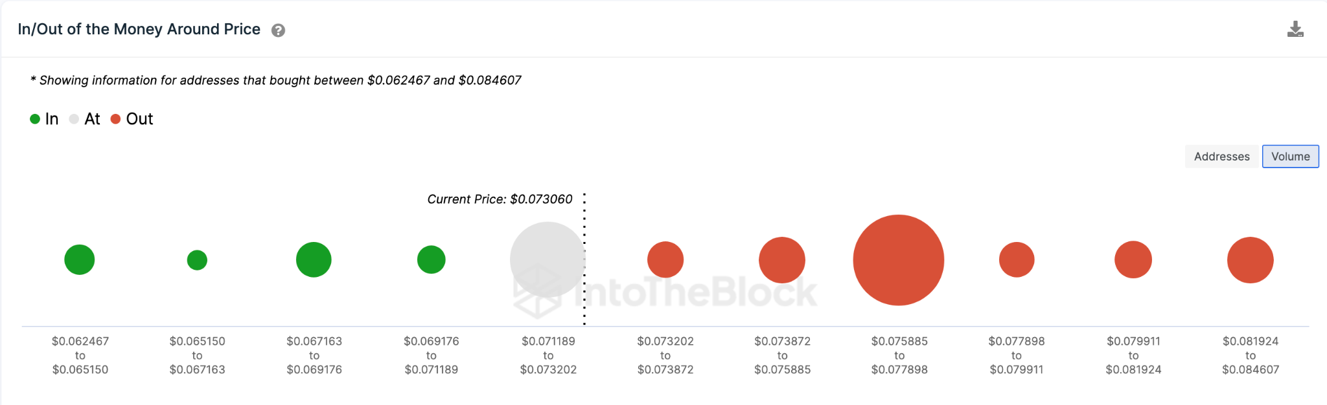Click the gray At-the-money bubble
The image size is (1327, 405).
548,260
